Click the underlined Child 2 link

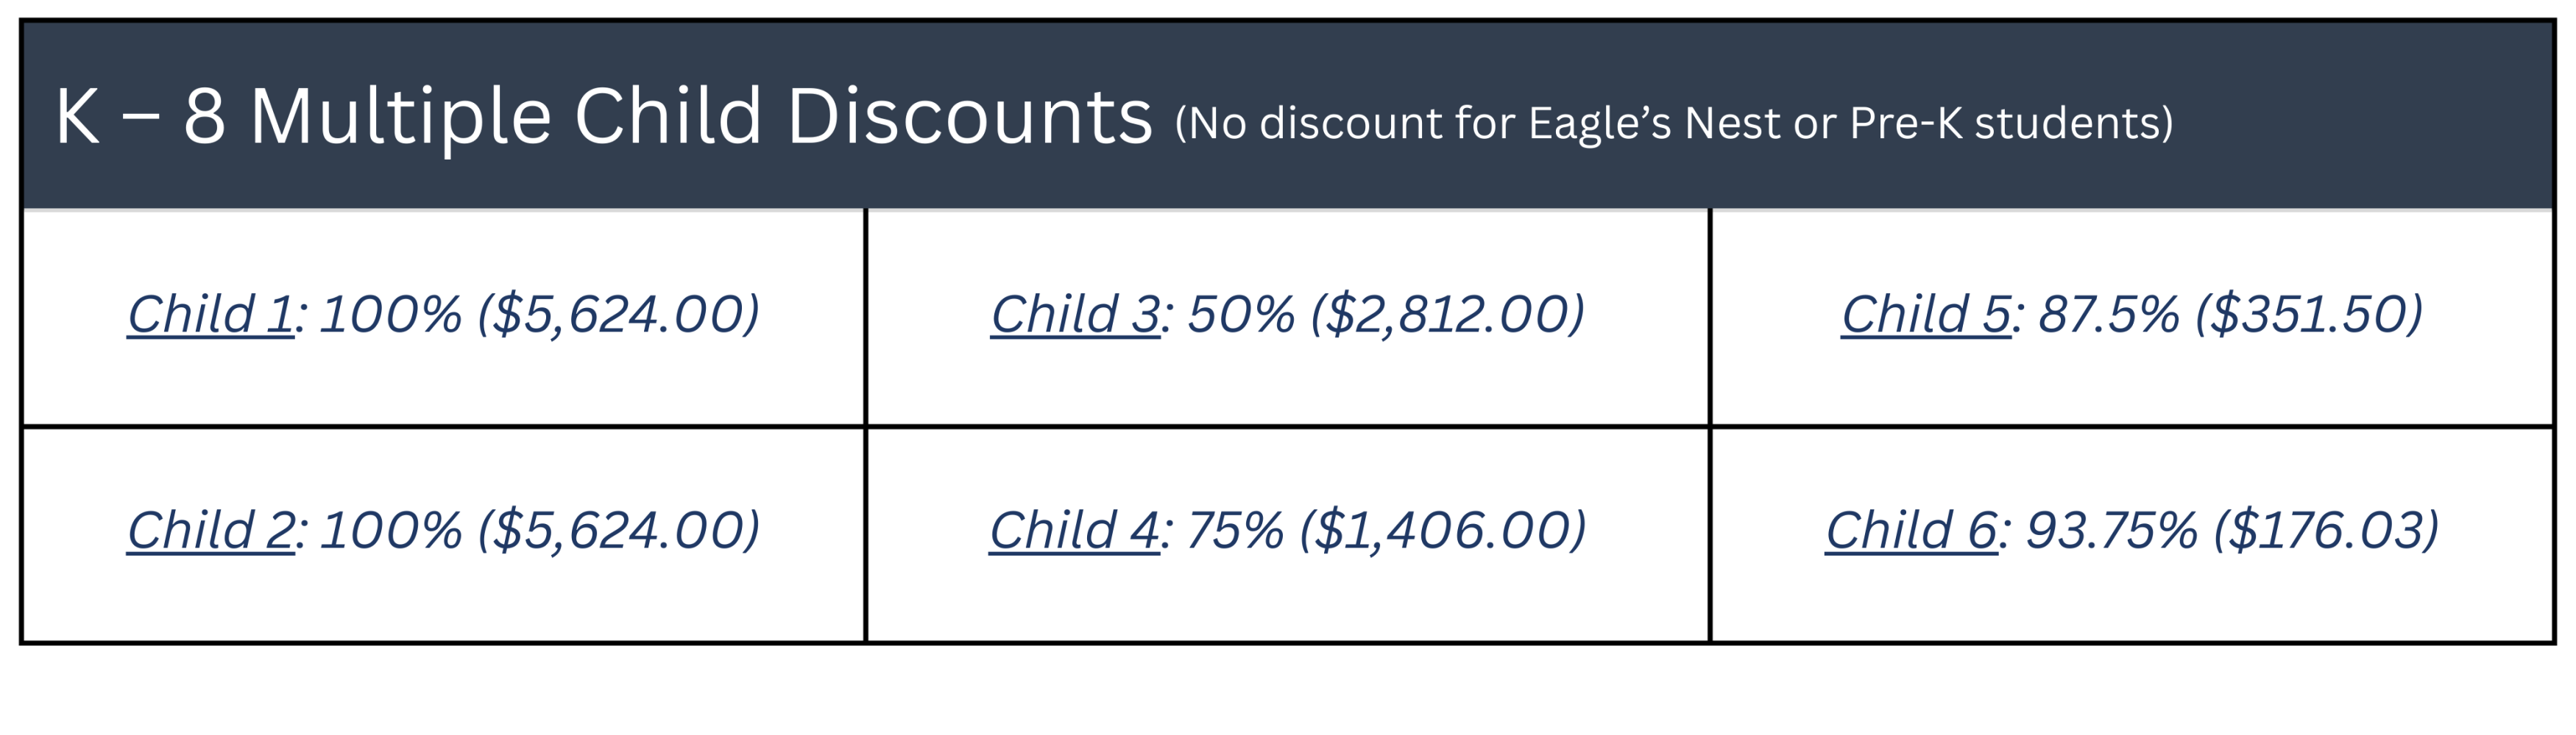pyautogui.click(x=210, y=530)
